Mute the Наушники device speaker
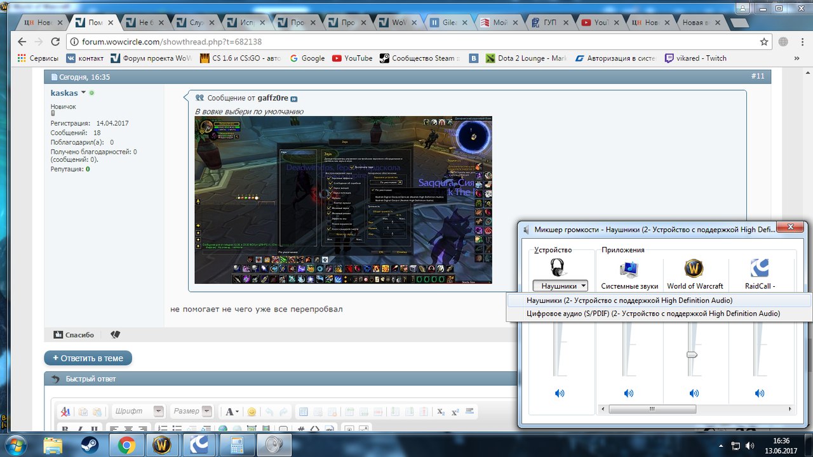Image resolution: width=813 pixels, height=457 pixels. [560, 394]
